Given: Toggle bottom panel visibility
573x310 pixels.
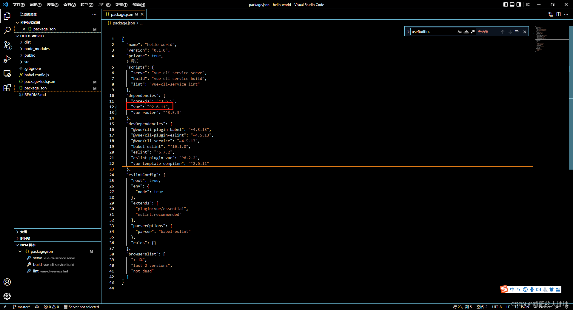Looking at the screenshot, I should click(512, 4).
